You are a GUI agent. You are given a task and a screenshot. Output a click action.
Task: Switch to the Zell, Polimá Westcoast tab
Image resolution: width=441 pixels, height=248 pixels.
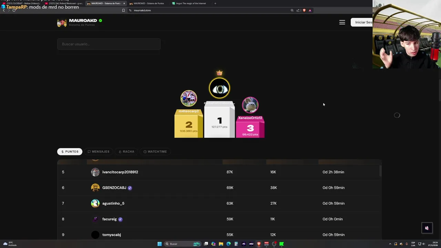64,3
